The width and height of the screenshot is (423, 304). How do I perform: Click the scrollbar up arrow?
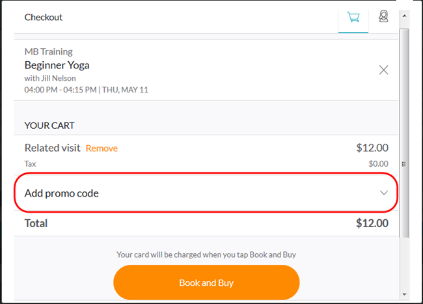tap(404, 16)
